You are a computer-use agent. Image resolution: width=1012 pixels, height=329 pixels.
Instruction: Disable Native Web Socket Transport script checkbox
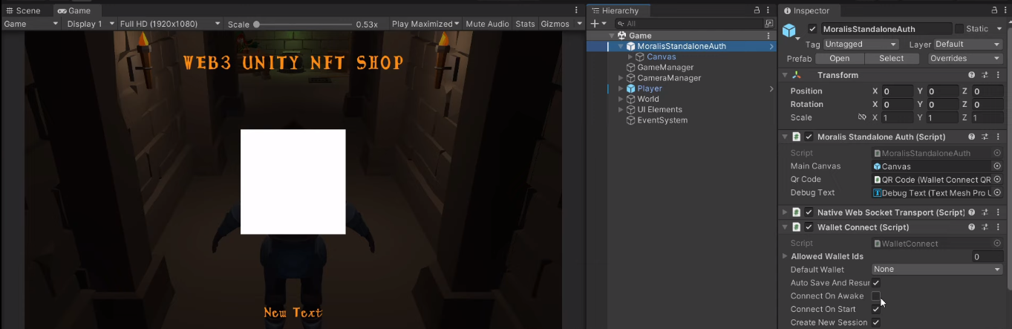coord(809,212)
